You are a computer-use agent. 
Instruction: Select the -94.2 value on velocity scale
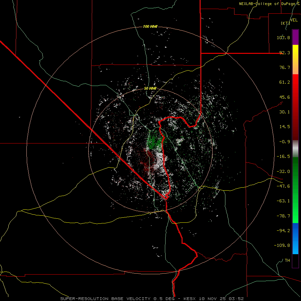pos(283,230)
